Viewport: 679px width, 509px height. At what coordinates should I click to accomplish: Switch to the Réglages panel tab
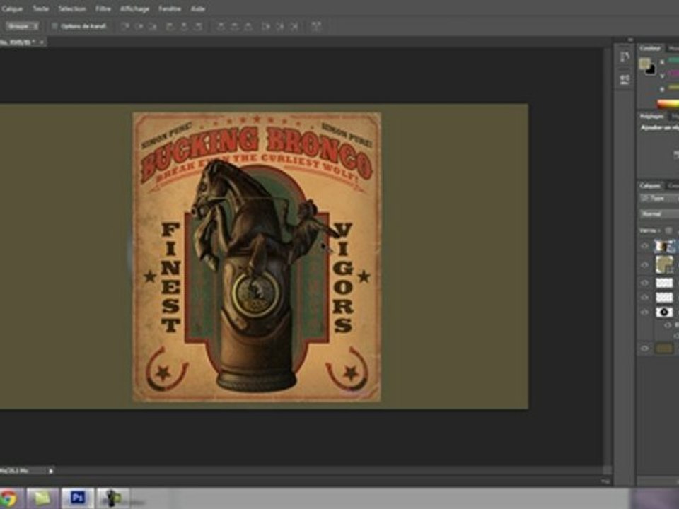pyautogui.click(x=651, y=116)
